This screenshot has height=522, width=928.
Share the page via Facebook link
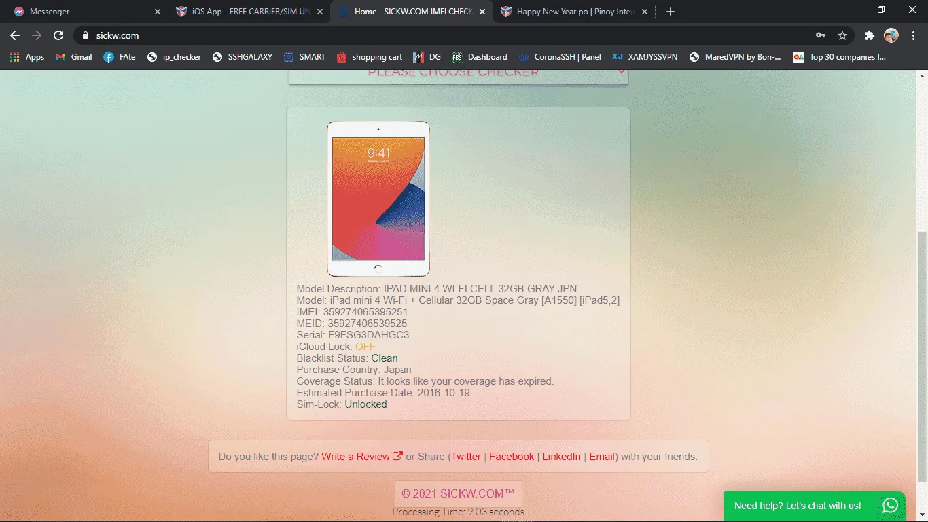coord(512,457)
